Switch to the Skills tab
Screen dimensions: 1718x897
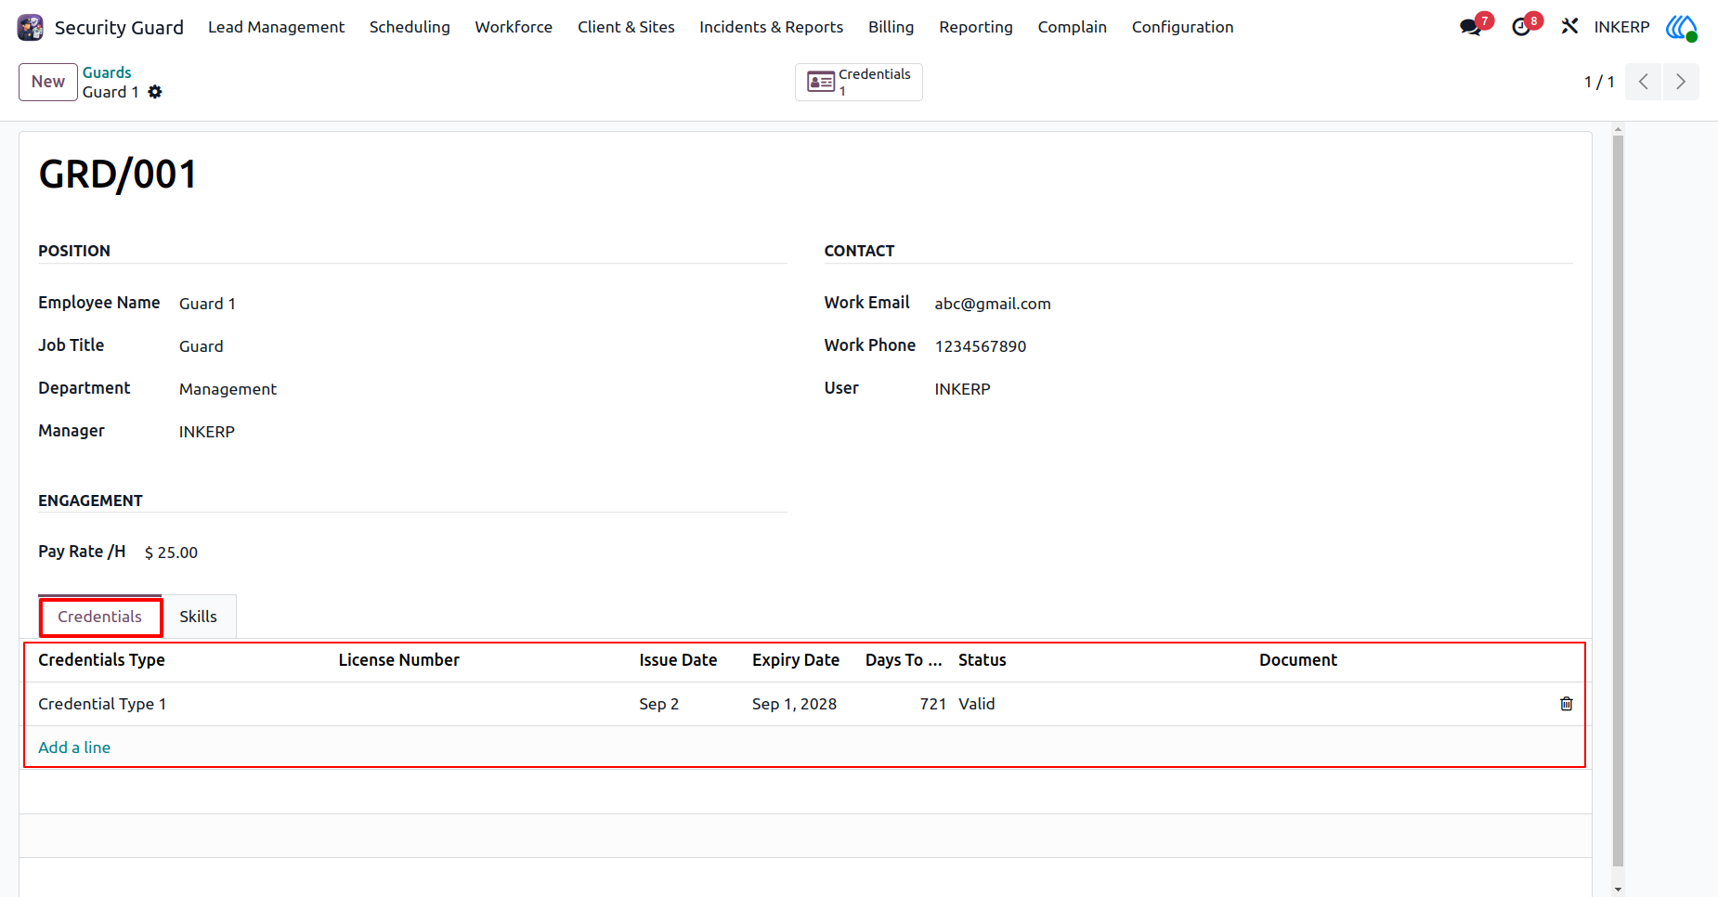point(199,617)
